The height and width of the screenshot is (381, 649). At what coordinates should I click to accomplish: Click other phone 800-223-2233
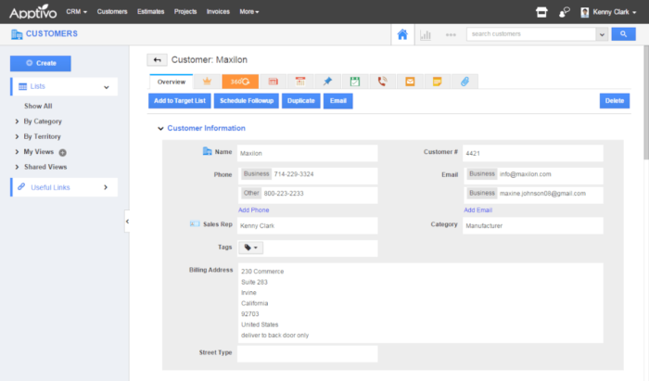click(x=284, y=193)
